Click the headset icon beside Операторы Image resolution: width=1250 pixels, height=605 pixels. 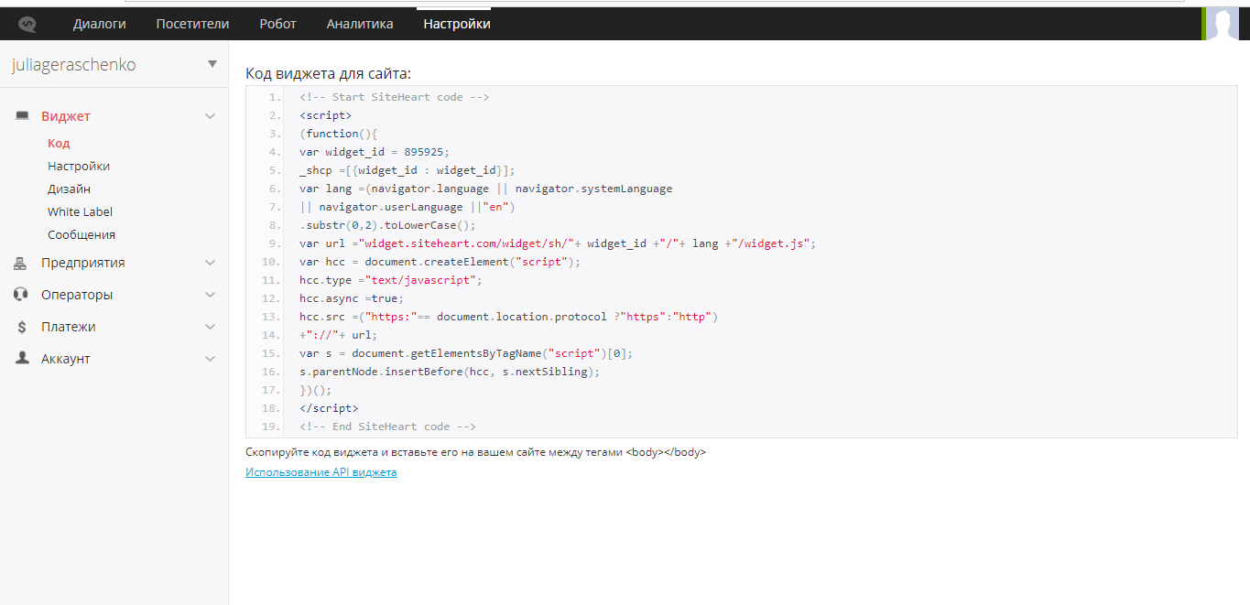coord(21,295)
